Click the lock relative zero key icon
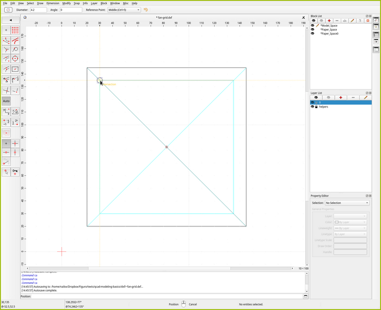 point(15,172)
